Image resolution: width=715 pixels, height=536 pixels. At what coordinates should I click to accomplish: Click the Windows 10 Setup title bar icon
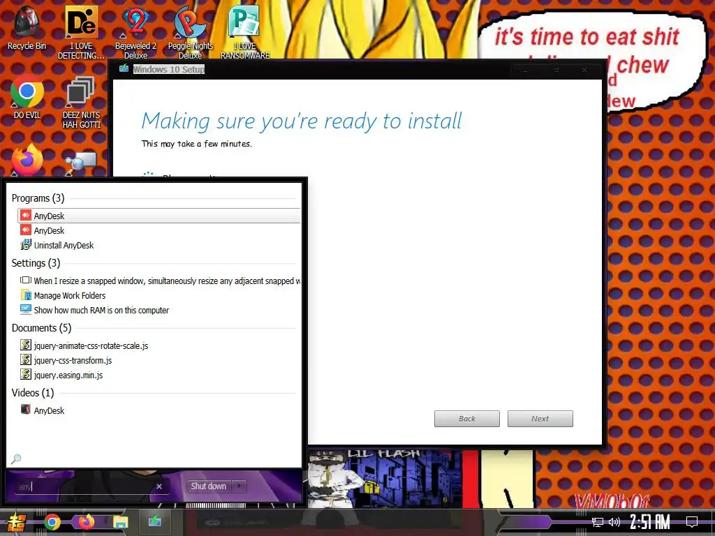(x=124, y=69)
